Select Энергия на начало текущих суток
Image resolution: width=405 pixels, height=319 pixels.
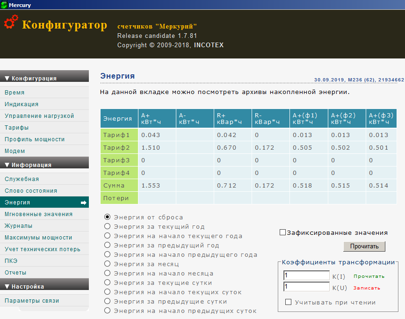click(108, 292)
